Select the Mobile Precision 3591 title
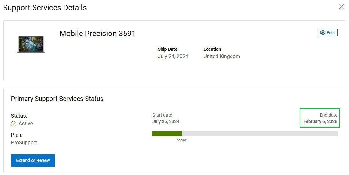This screenshot has width=349, height=175. pyautogui.click(x=98, y=34)
